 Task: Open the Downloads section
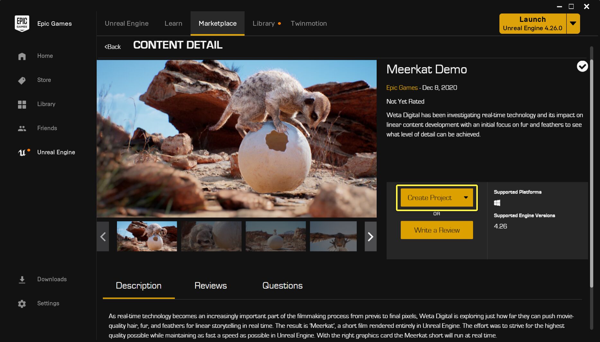22,279
